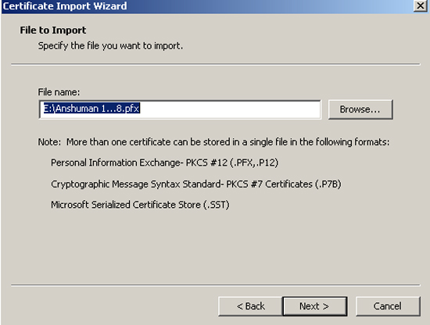Image resolution: width=430 pixels, height=325 pixels.
Task: Click the (.PFX,.P12) extension text
Action: 254,162
